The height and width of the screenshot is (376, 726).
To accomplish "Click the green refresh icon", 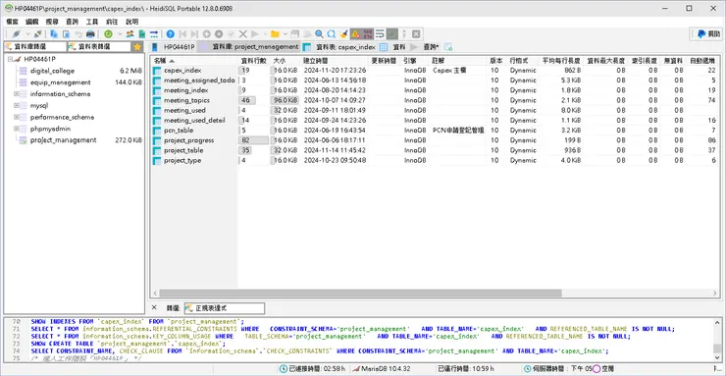I will click(108, 33).
